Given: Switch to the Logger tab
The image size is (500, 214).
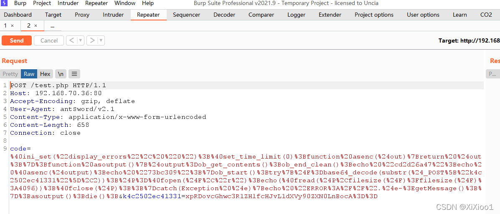Looking at the screenshot, I should [296, 15].
